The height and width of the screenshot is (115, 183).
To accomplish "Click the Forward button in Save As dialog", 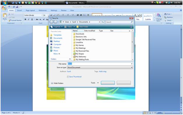I will coord(55,22).
